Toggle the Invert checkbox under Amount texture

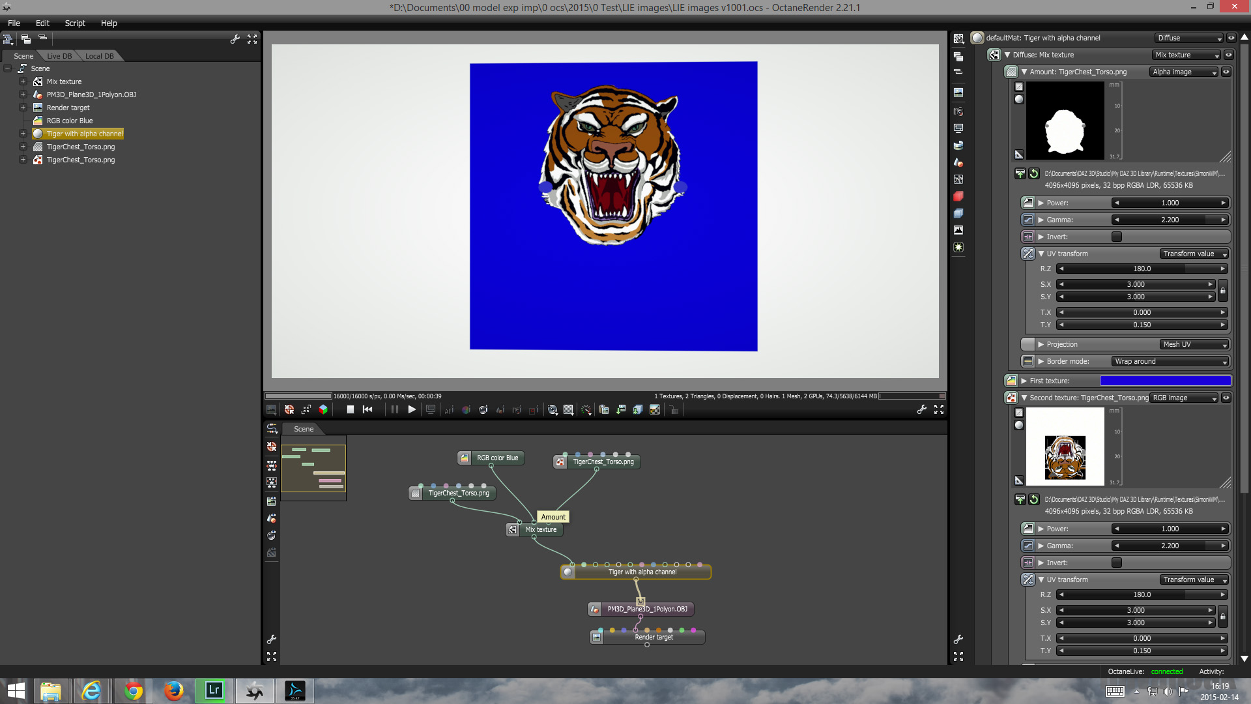pos(1116,237)
